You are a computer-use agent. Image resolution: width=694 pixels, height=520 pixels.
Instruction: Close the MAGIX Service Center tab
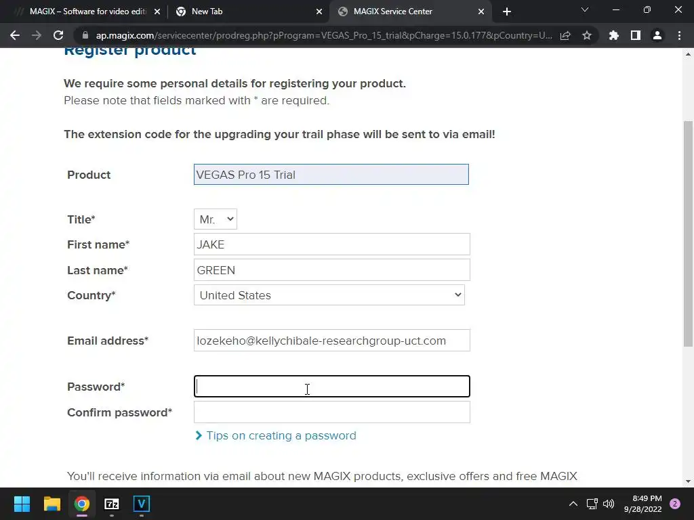[481, 12]
